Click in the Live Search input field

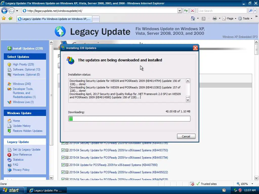pyautogui.click(x=222, y=11)
